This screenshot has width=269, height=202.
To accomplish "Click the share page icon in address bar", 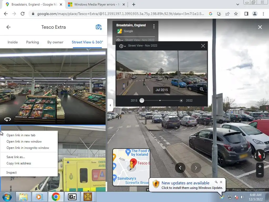I will pos(227,14).
